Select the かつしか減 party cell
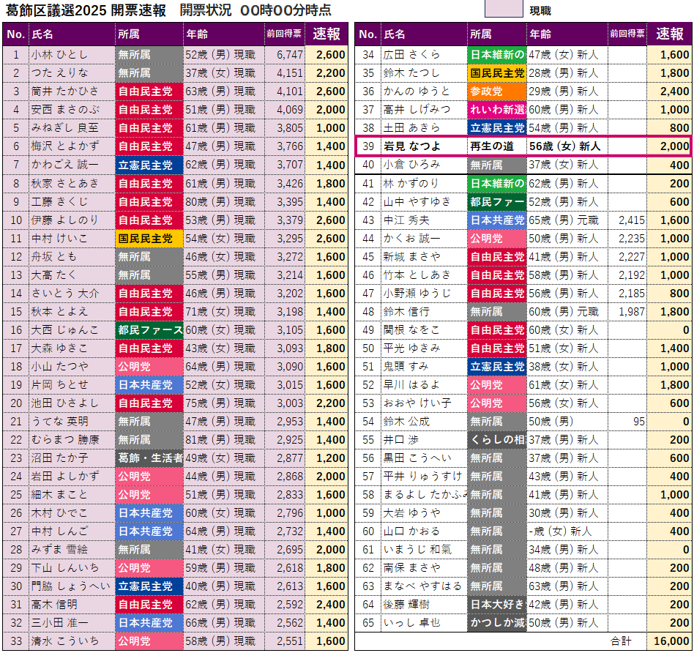 496,623
